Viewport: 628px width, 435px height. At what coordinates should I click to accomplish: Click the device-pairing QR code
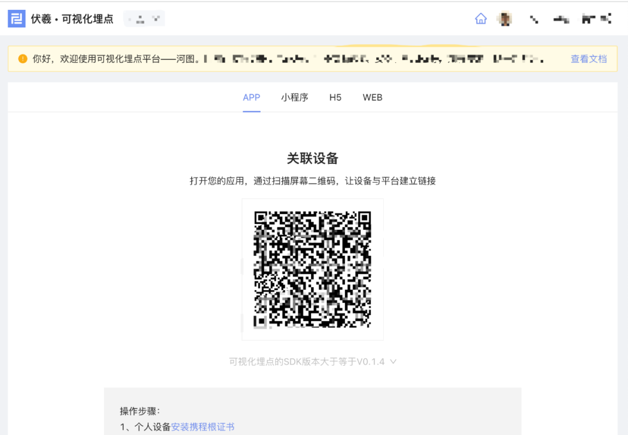(x=312, y=270)
